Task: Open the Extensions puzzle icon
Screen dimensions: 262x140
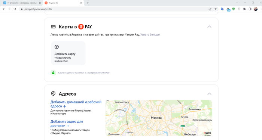Action: (x=244, y=9)
